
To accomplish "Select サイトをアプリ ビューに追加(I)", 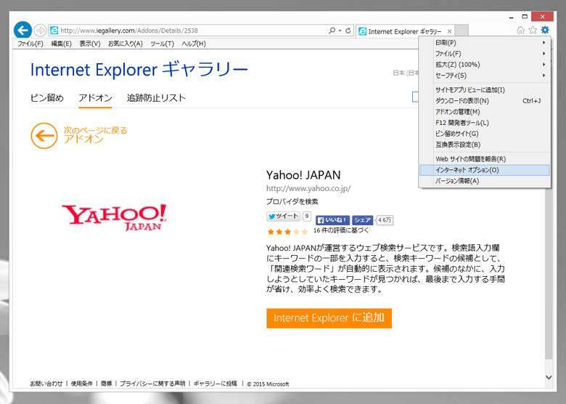I will 485,90.
